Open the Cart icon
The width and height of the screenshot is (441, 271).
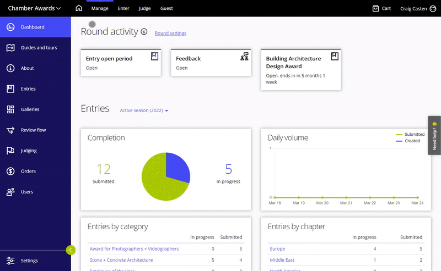point(381,8)
